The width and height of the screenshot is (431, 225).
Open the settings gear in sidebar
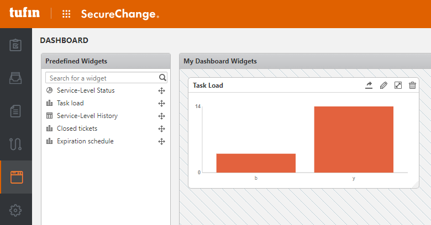[16, 210]
